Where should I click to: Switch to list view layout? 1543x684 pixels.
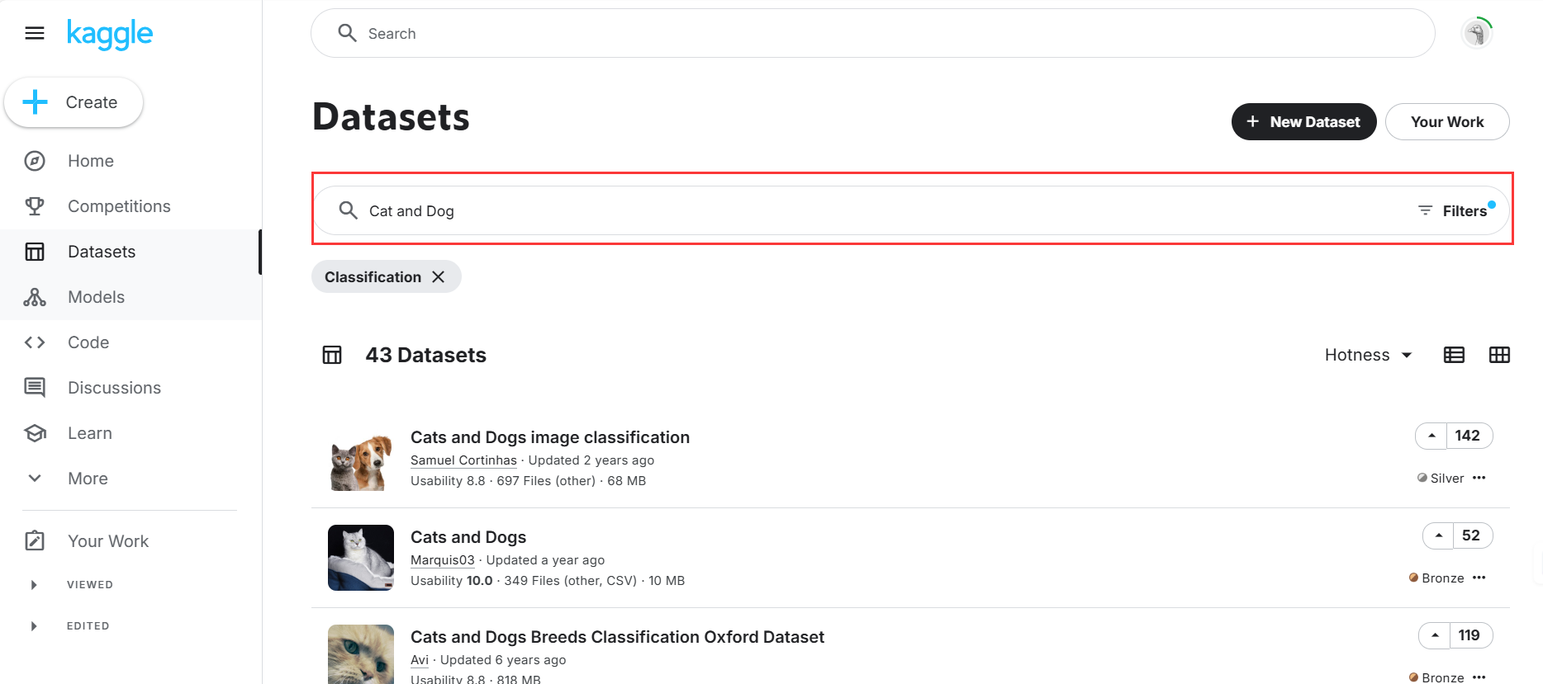[1454, 355]
